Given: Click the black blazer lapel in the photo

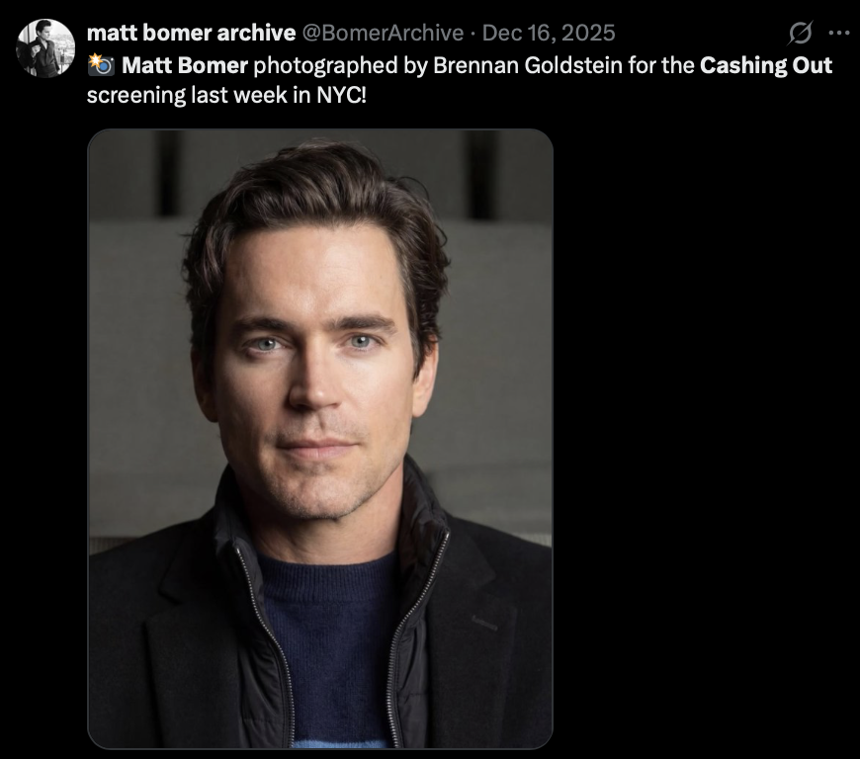Looking at the screenshot, I should pos(473,632).
